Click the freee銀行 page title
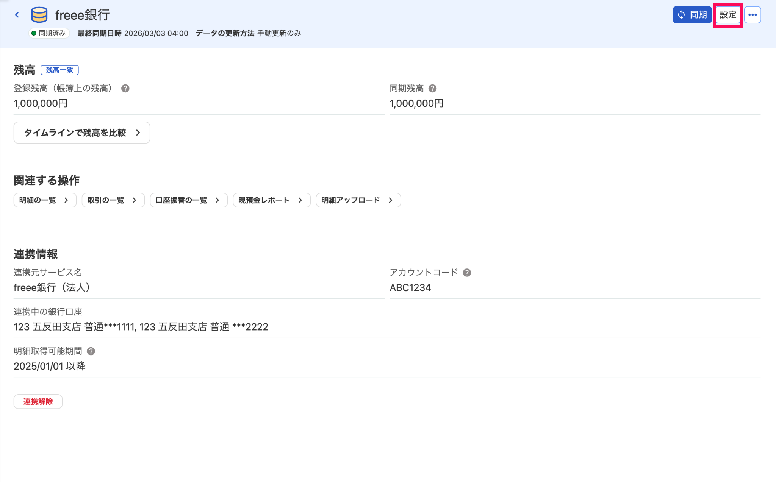 click(83, 15)
